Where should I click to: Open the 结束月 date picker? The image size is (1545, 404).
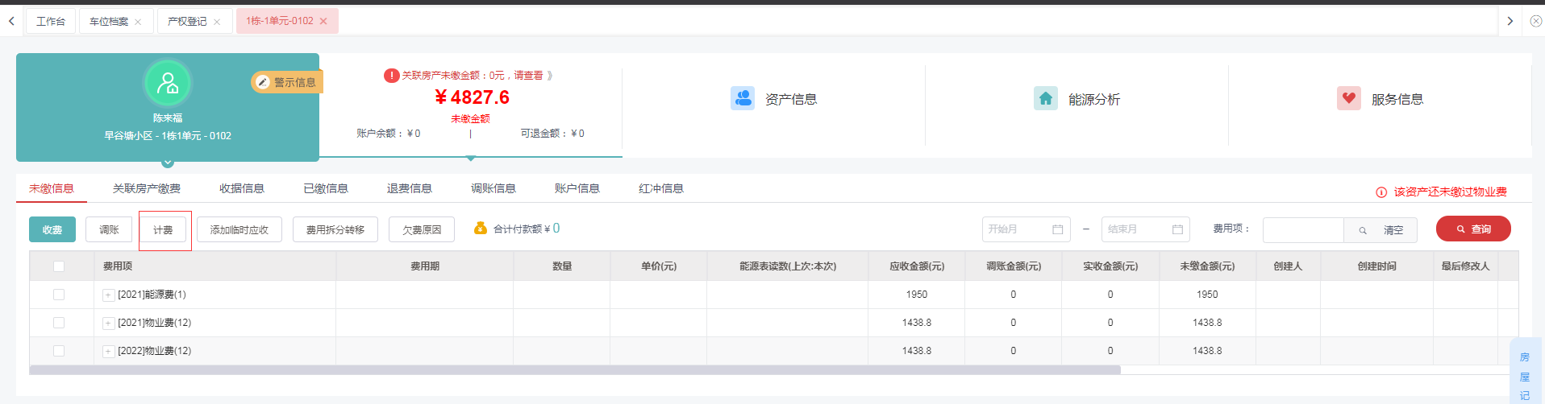coord(1146,229)
